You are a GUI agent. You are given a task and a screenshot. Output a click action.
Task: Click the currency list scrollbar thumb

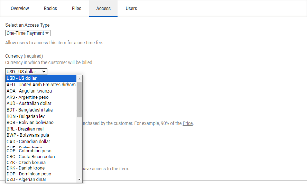point(79,99)
